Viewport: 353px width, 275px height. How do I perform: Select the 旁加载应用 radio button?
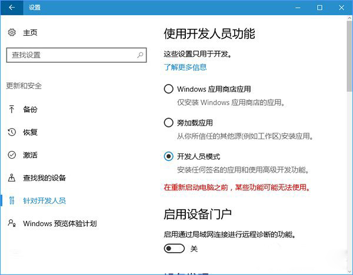[168, 123]
